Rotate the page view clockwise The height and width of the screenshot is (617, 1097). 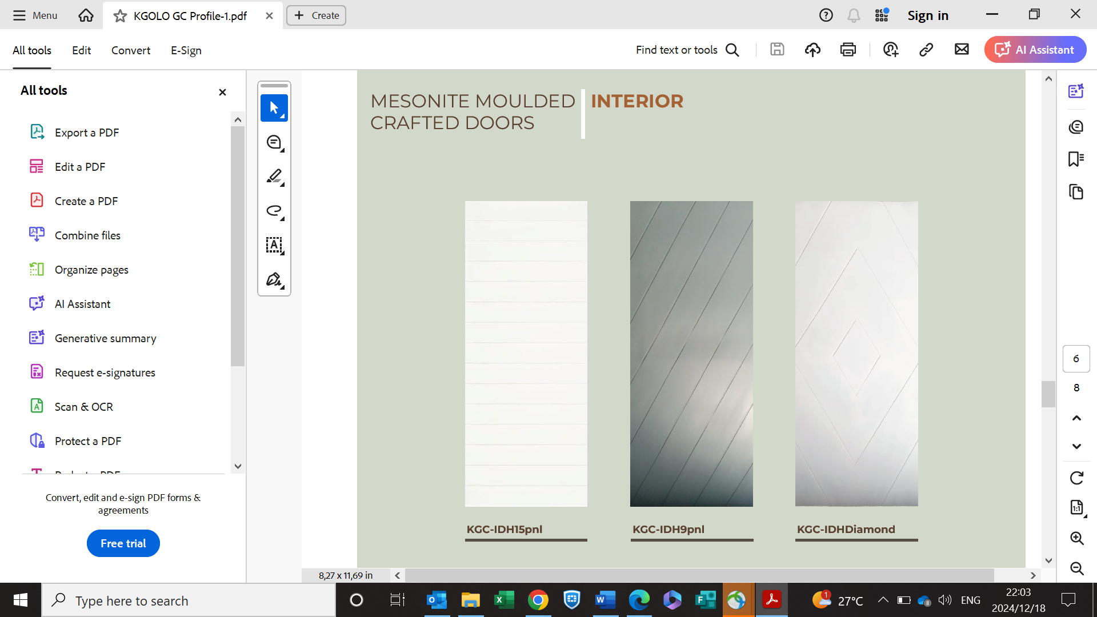tap(1076, 478)
